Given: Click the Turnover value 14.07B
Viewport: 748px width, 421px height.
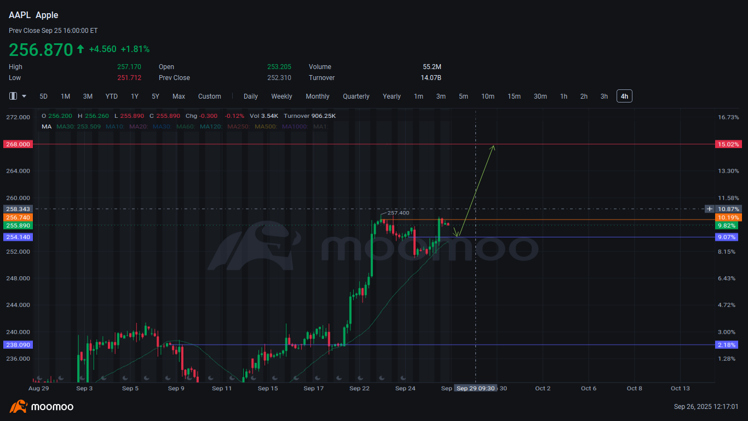Looking at the screenshot, I should click(x=431, y=78).
